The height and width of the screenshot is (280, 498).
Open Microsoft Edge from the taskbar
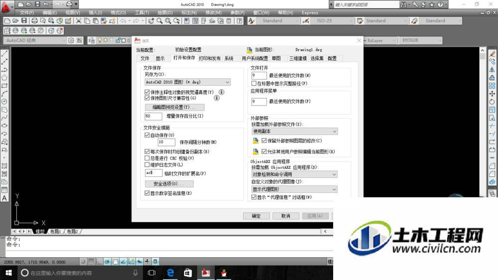pos(170,273)
